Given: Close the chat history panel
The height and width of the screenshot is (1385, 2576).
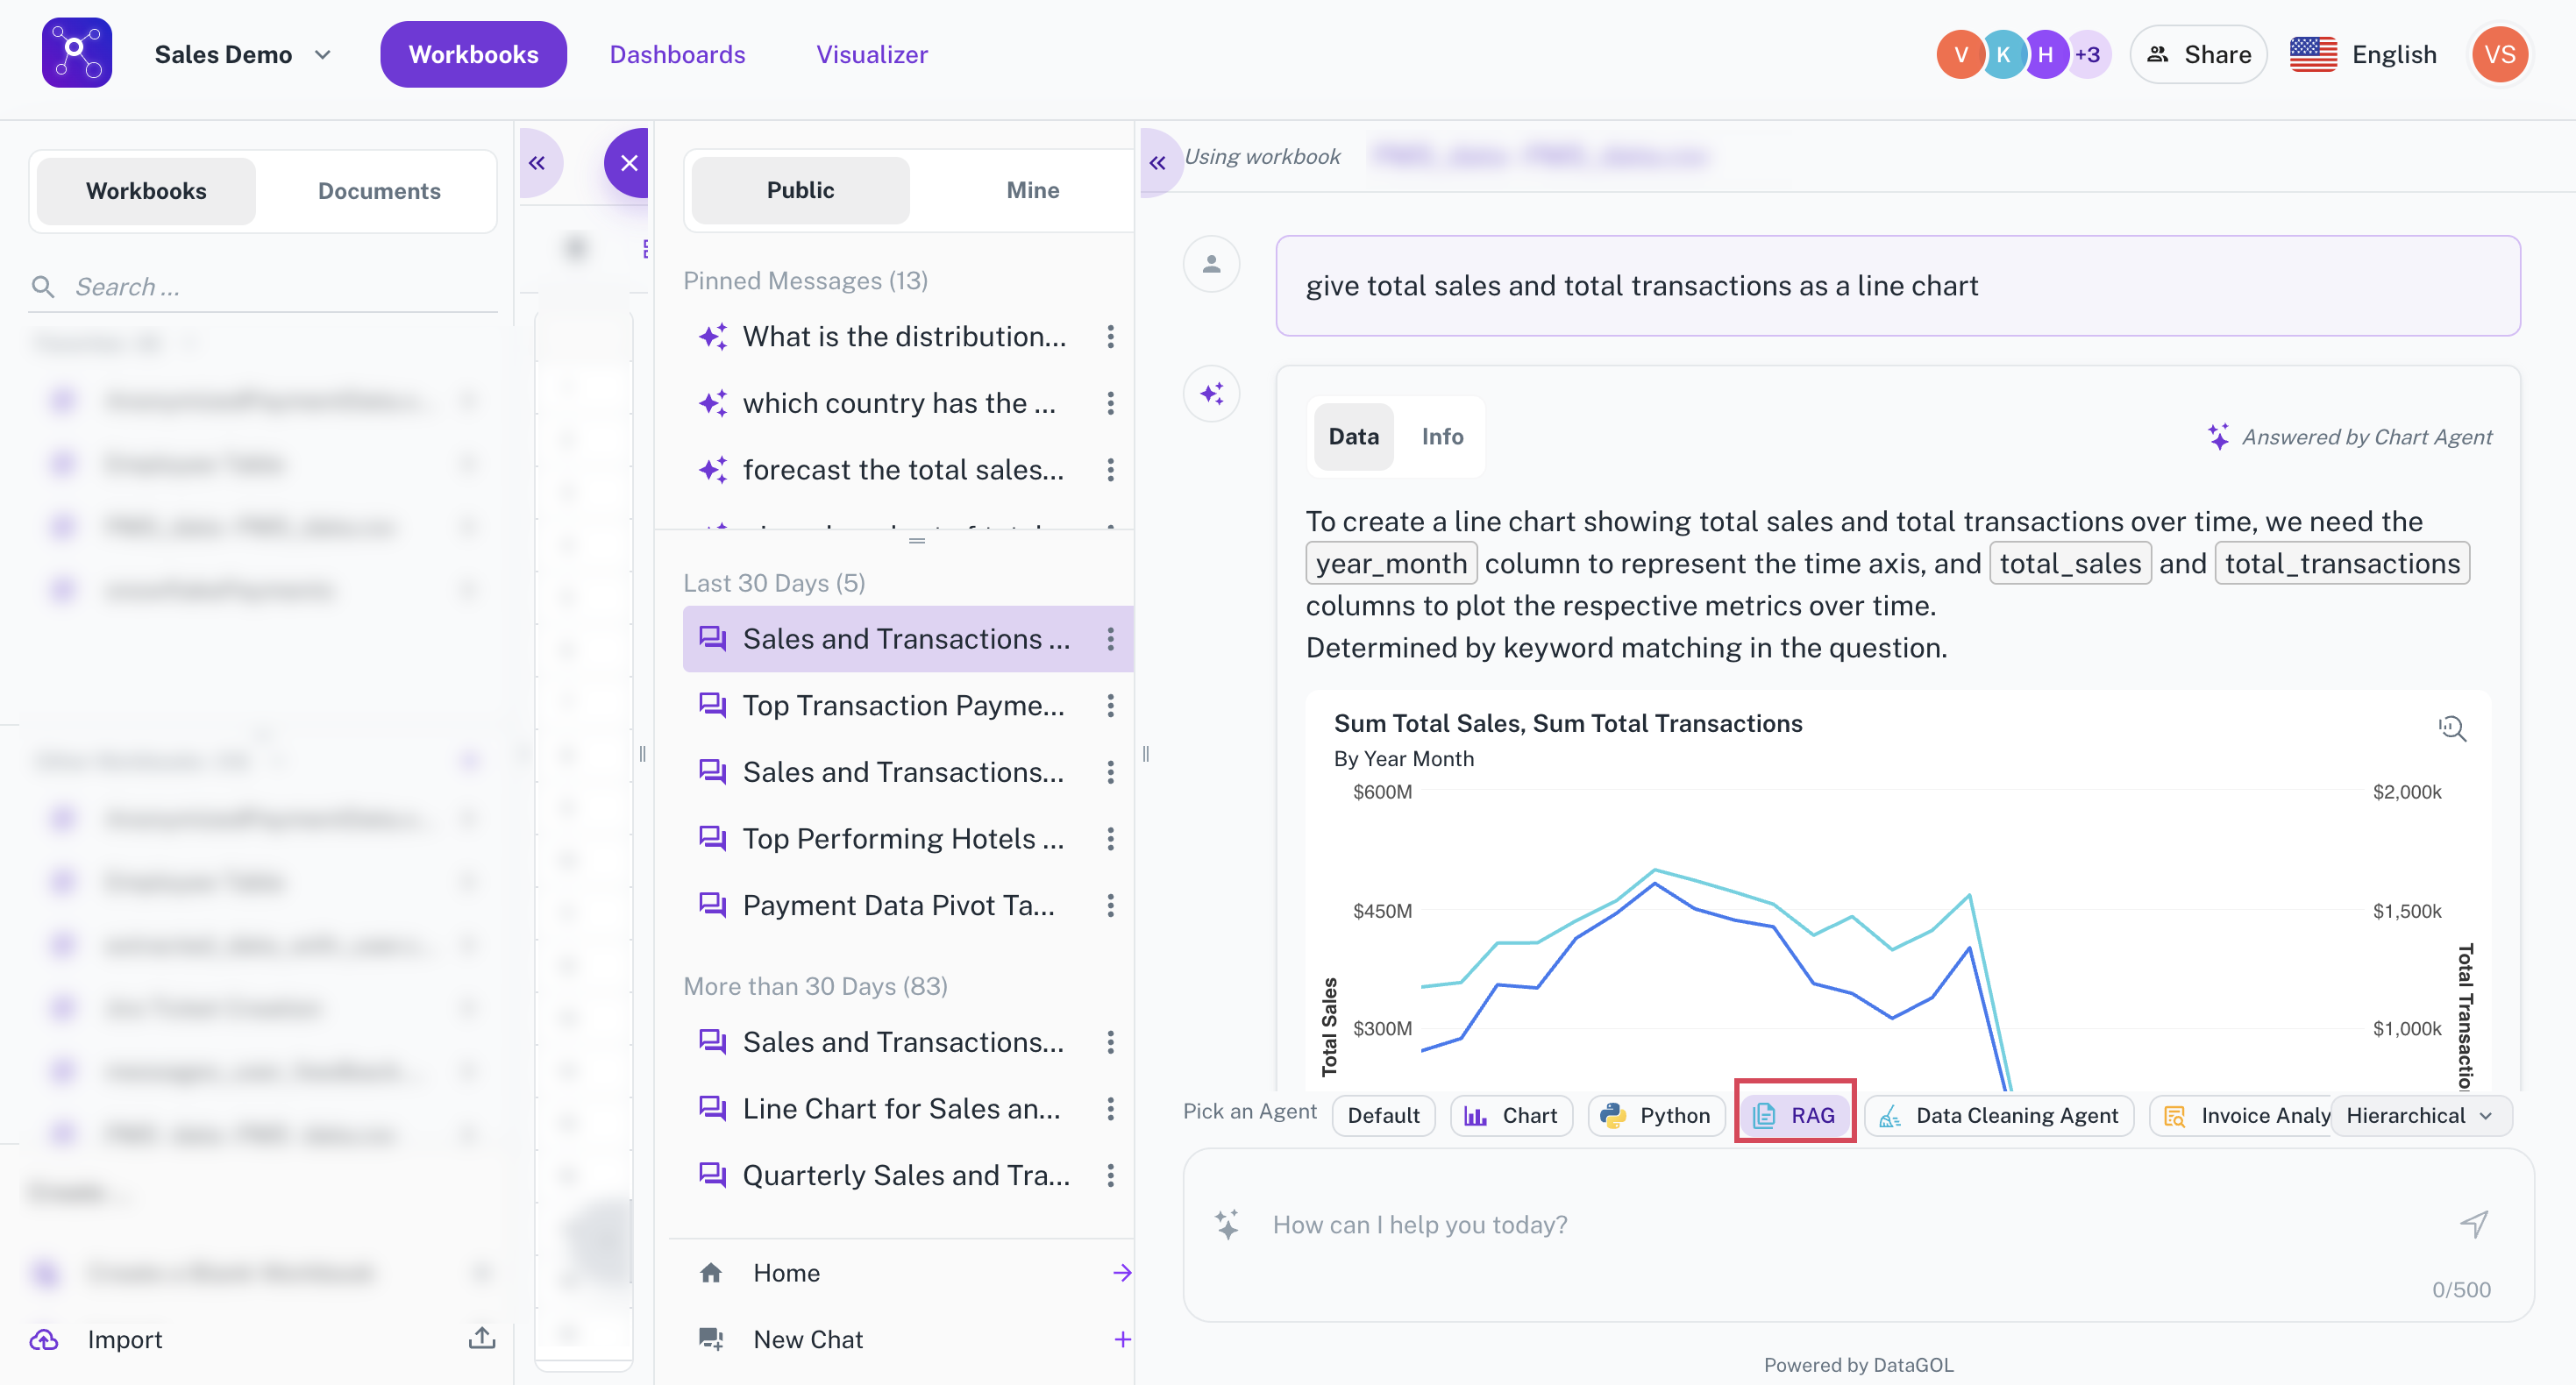Looking at the screenshot, I should 628,163.
